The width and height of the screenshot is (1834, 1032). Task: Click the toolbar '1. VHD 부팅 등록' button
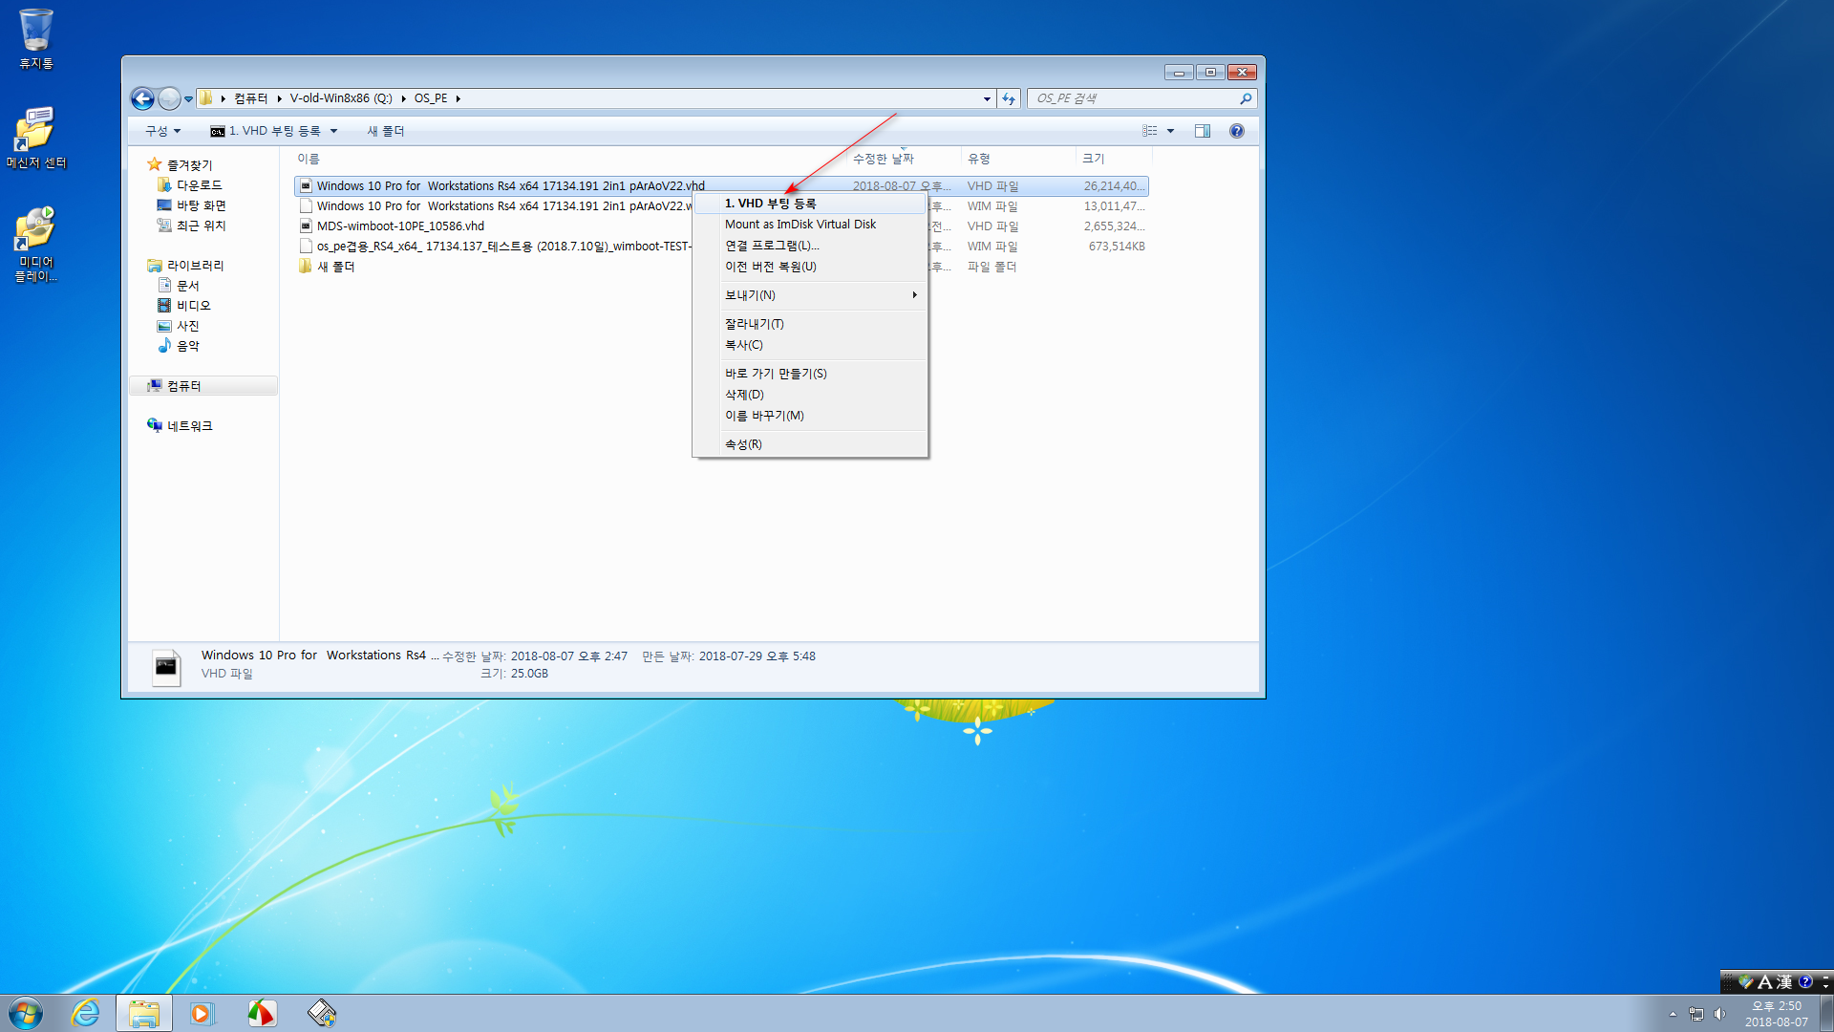pos(266,131)
